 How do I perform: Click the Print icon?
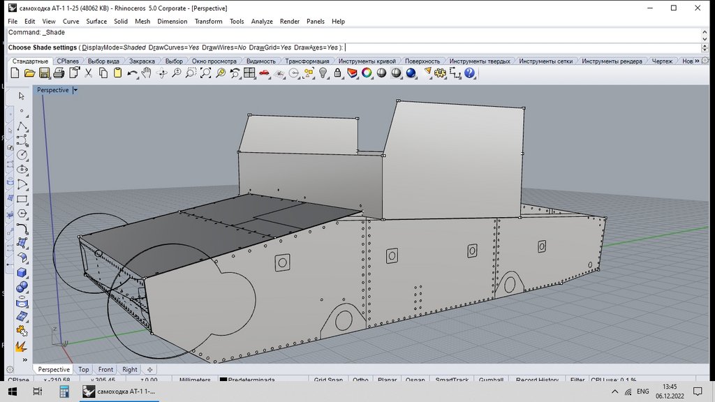(x=59, y=73)
